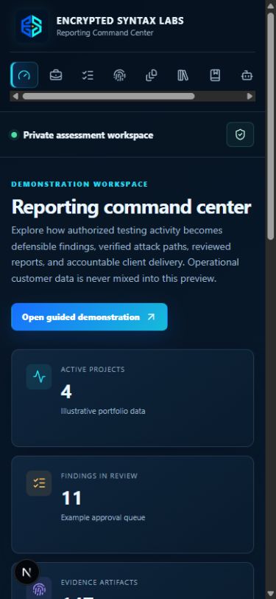Open the stacked copies nav icon

tap(152, 75)
